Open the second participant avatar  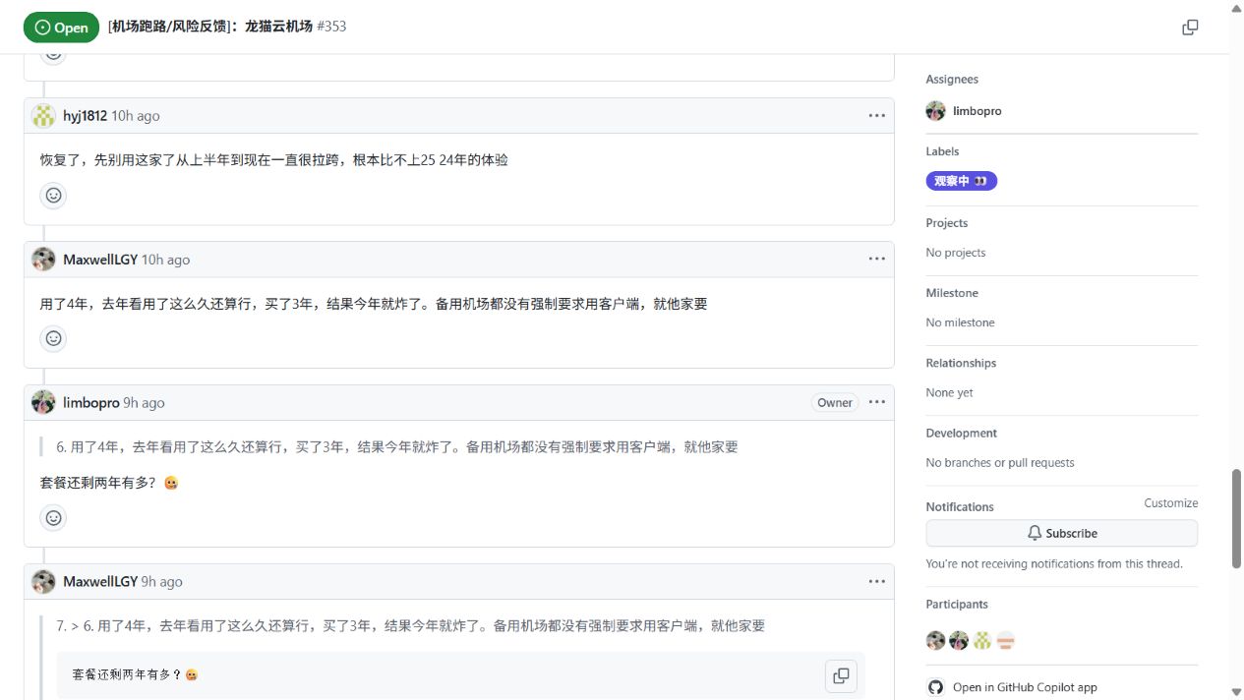(959, 641)
